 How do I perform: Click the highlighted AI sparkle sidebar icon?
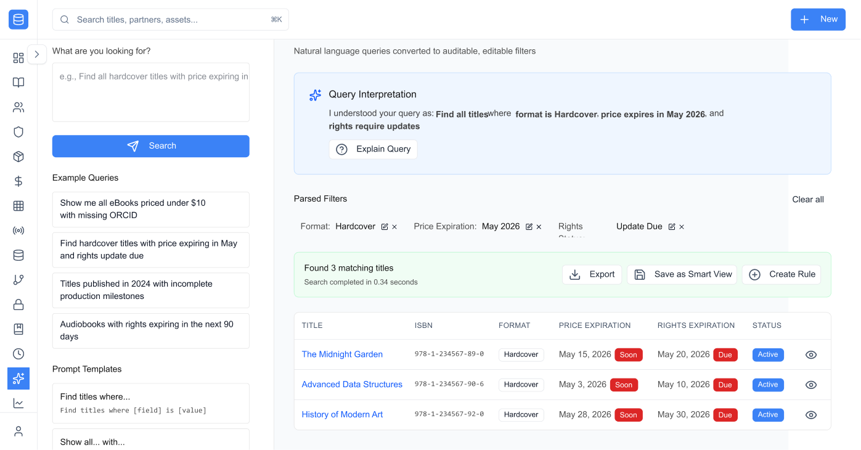[18, 378]
